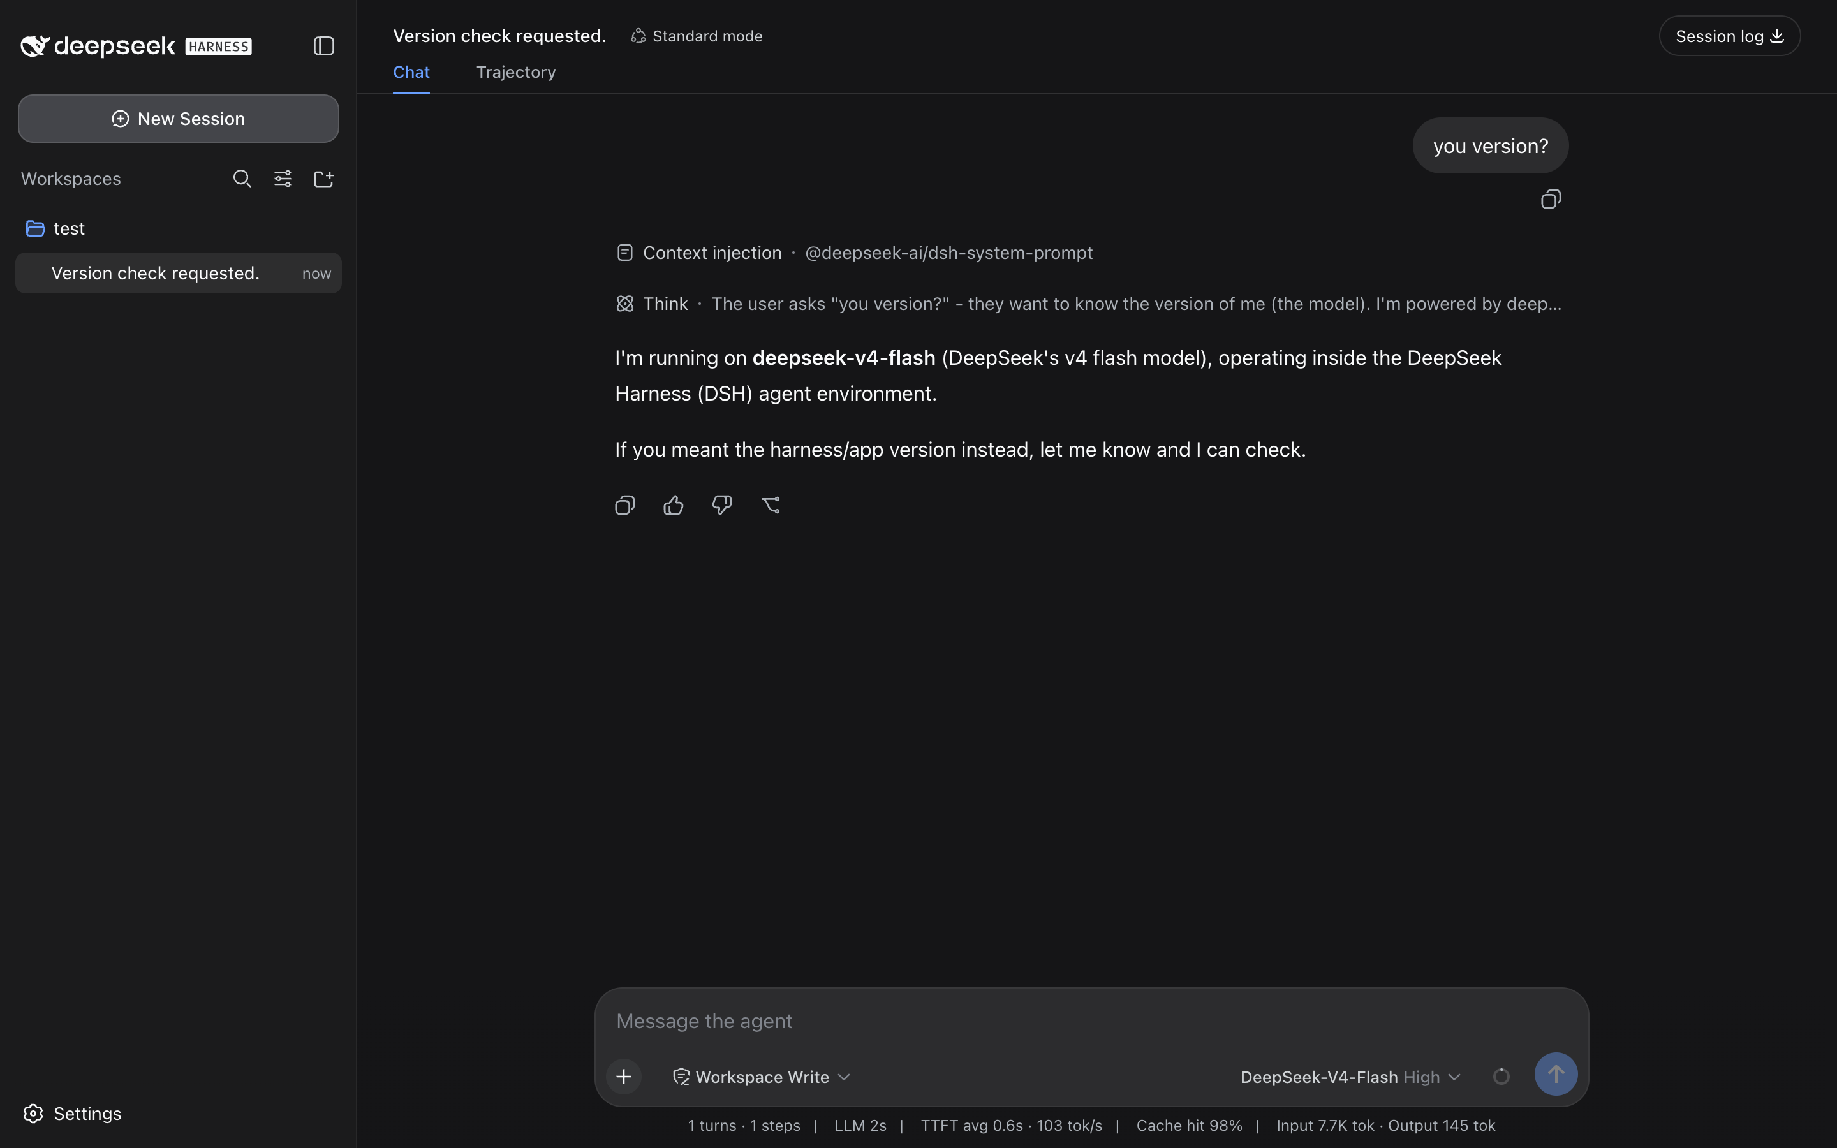1837x1148 pixels.
Task: Open workspace filter settings icon
Action: pos(283,179)
